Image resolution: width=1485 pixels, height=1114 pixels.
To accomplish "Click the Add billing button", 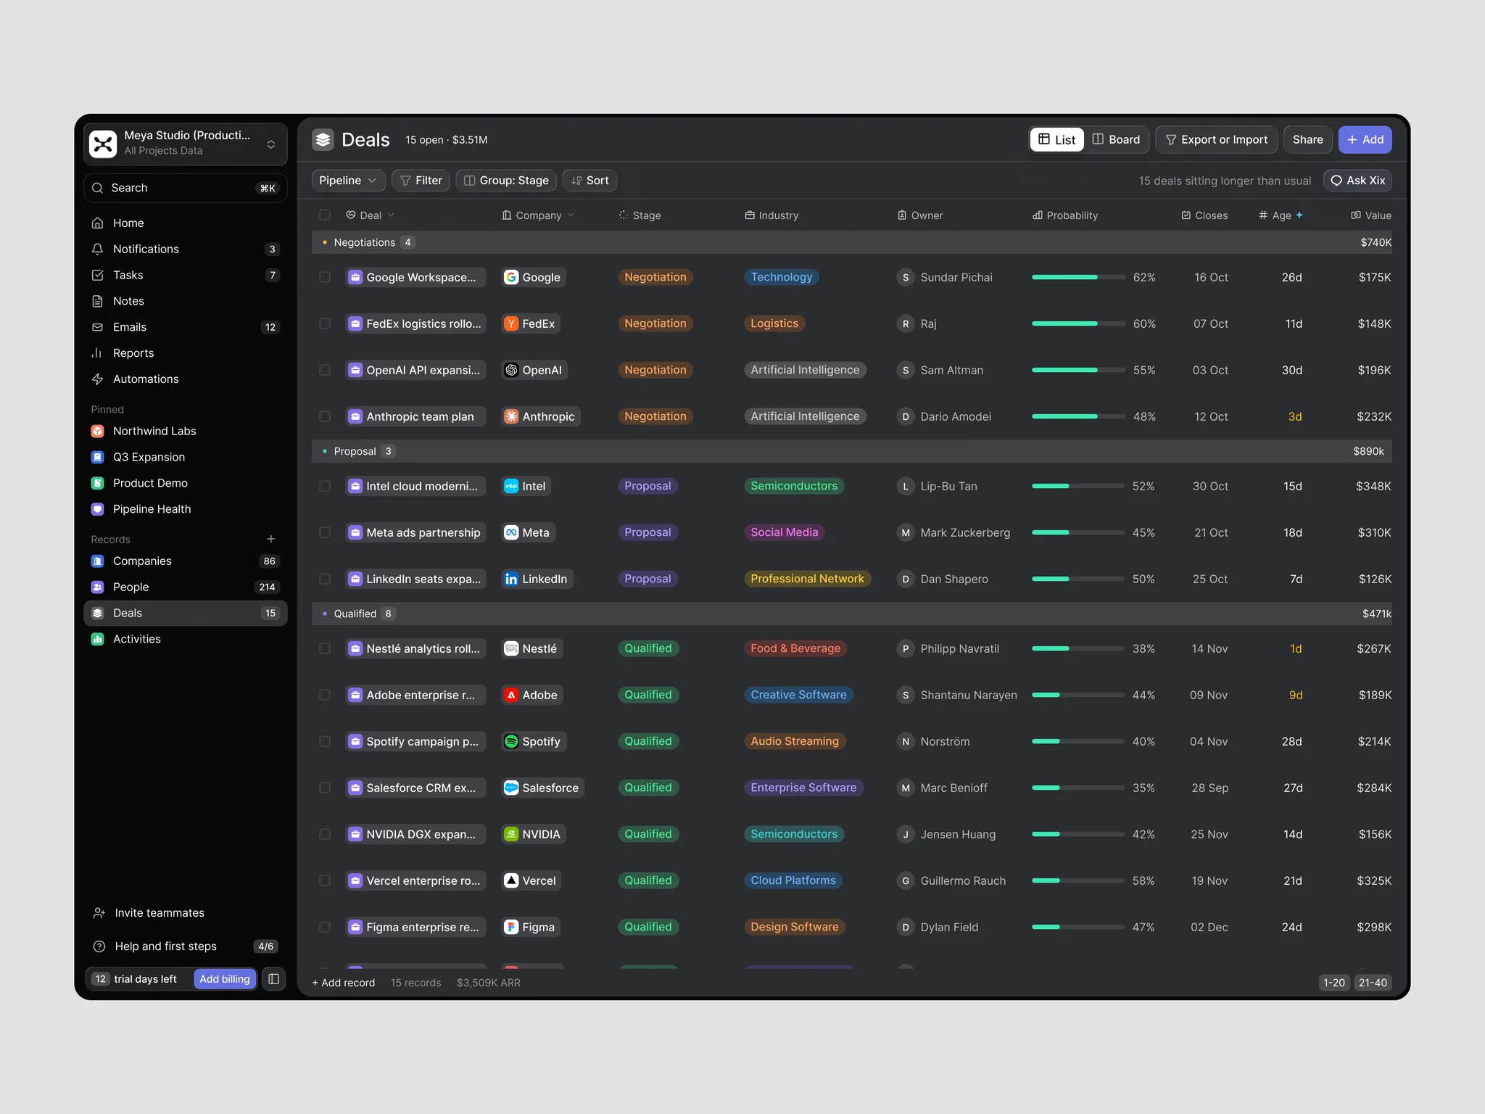I will 225,979.
